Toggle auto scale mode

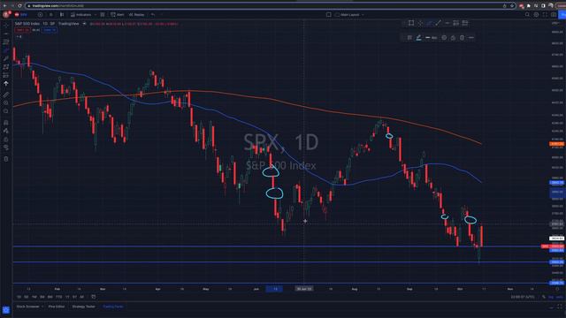pyautogui.click(x=559, y=297)
